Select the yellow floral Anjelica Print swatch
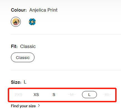Image resolution: width=121 pixels, height=110 pixels. pos(16,22)
